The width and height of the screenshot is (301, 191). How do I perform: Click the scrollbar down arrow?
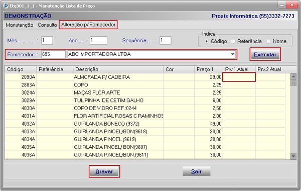point(293,156)
